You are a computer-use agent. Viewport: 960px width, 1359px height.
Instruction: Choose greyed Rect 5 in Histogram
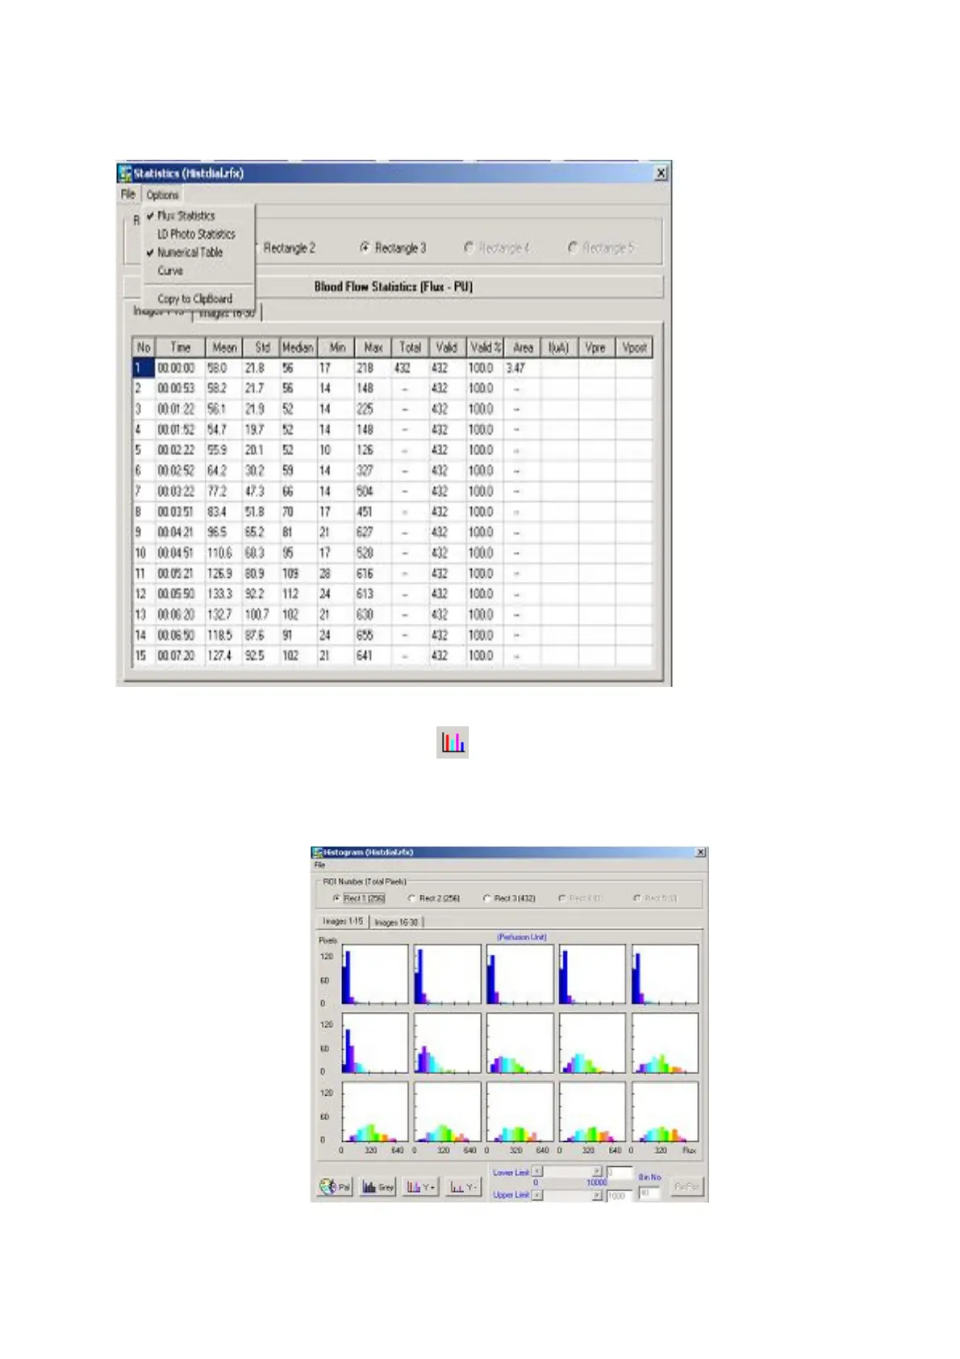pyautogui.click(x=656, y=898)
